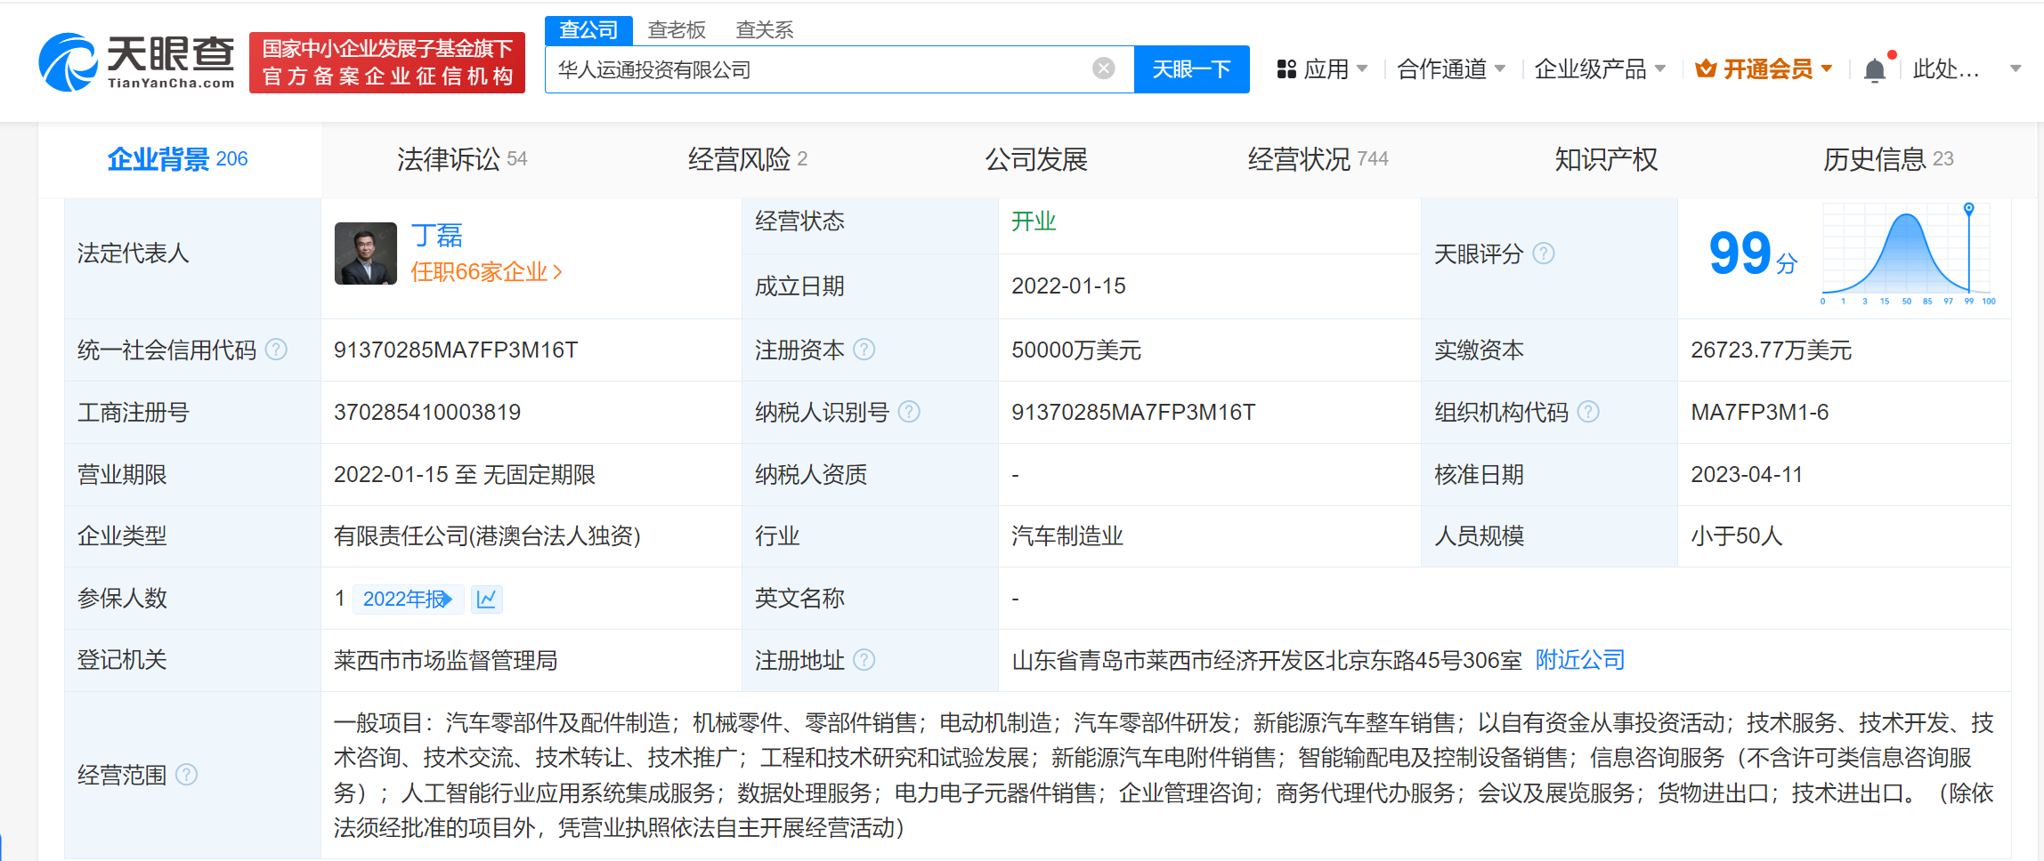2044x861 pixels.
Task: Click help icon next to 统一社会信用代码
Action: tap(277, 350)
